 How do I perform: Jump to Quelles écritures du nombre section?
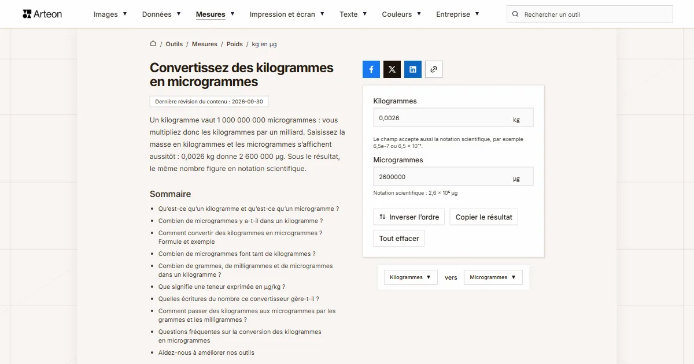[x=239, y=299]
